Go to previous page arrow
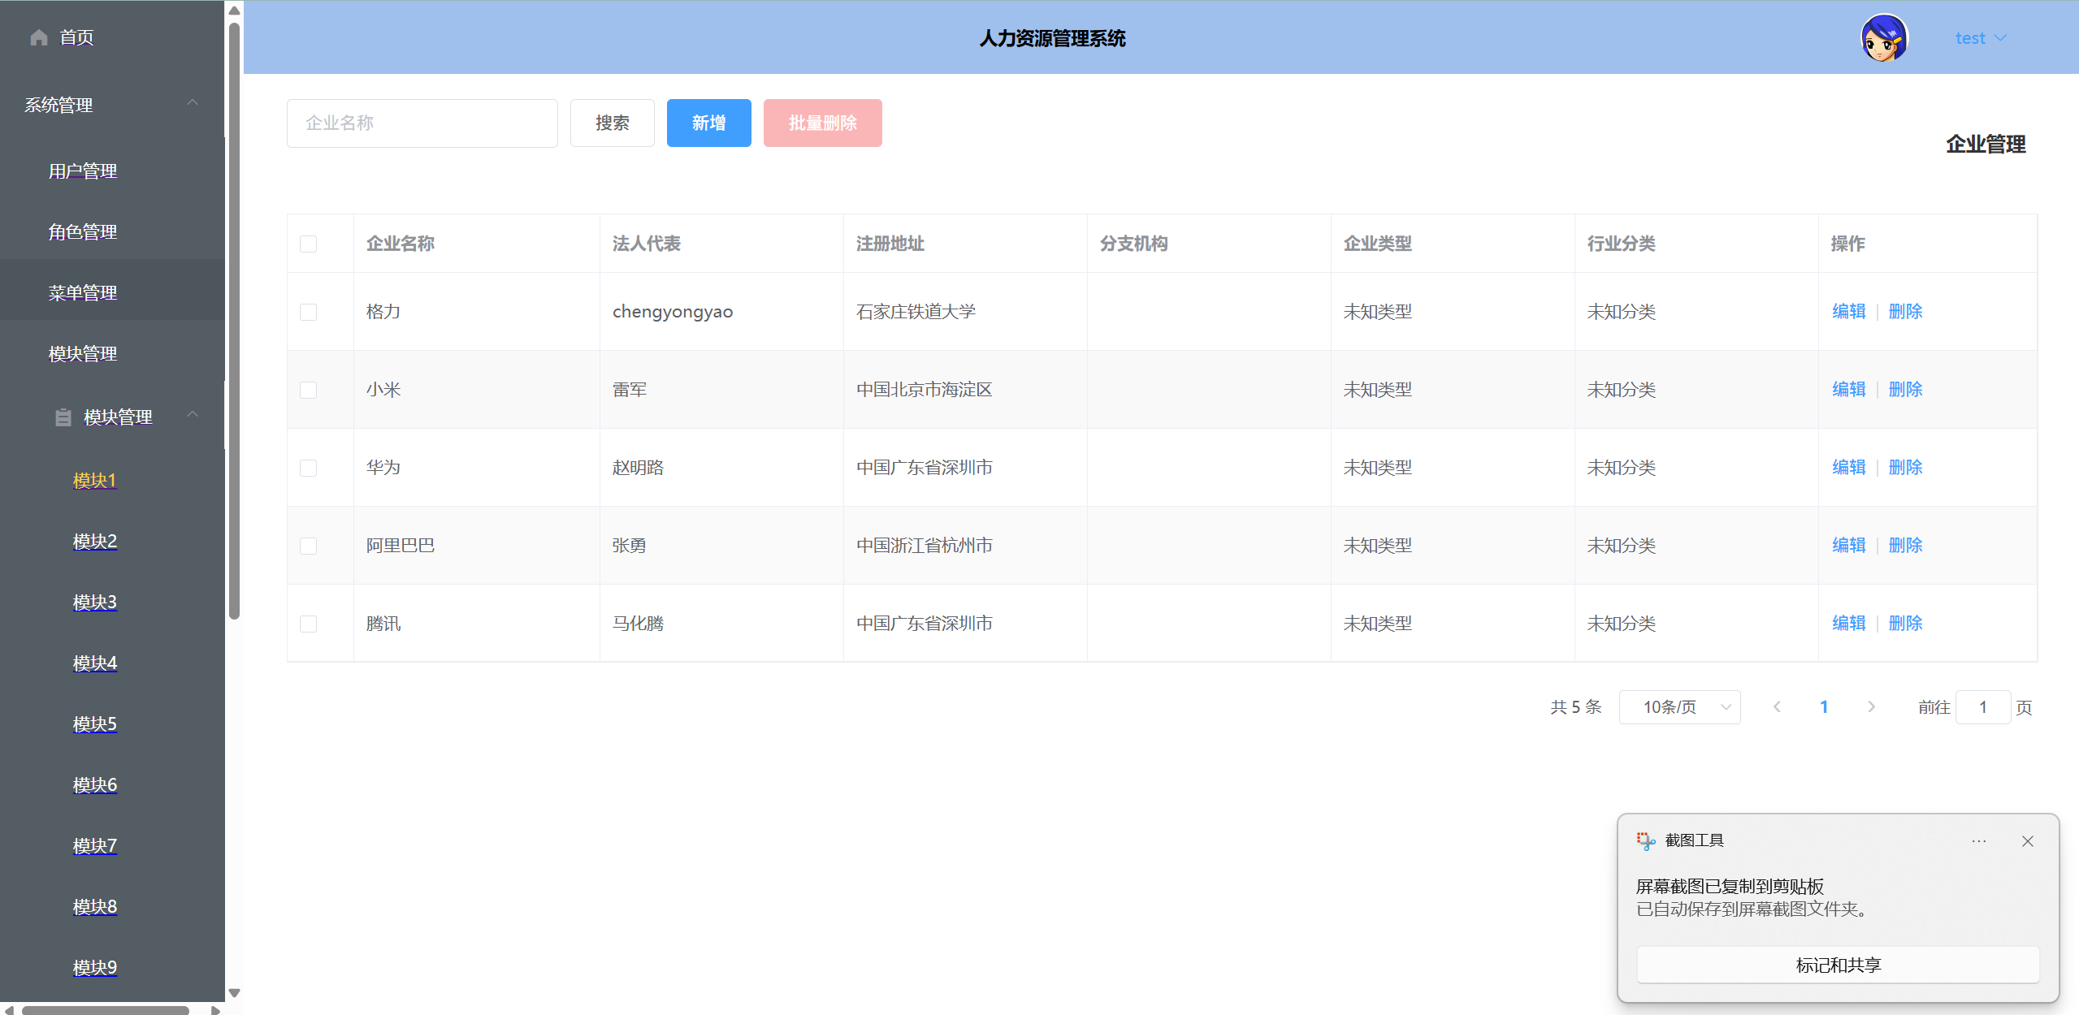 point(1777,707)
